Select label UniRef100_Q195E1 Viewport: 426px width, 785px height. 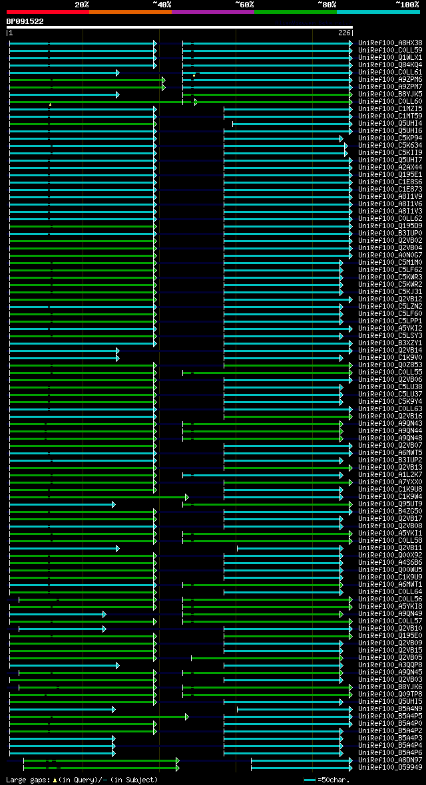[x=391, y=175]
